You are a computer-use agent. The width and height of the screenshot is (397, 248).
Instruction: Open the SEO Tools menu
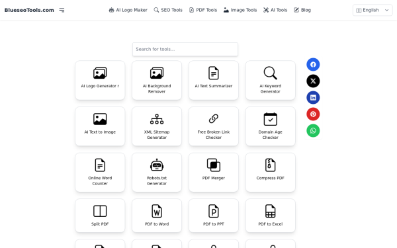pos(168,10)
